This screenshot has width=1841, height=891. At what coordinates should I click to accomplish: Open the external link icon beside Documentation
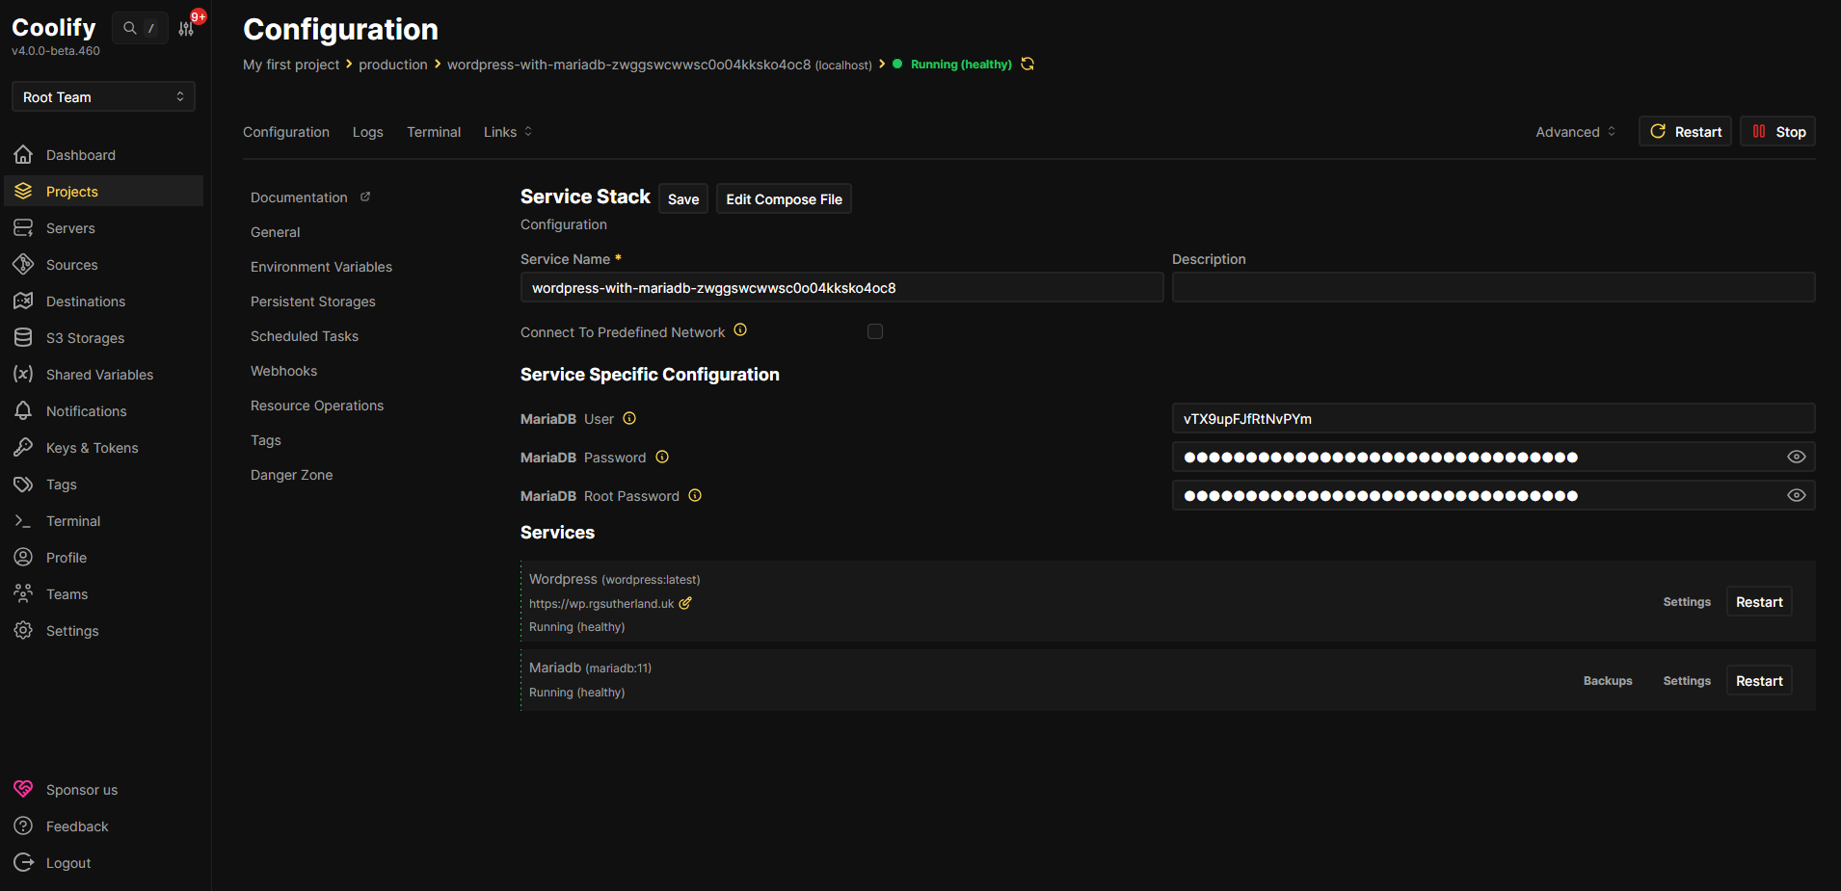[365, 197]
